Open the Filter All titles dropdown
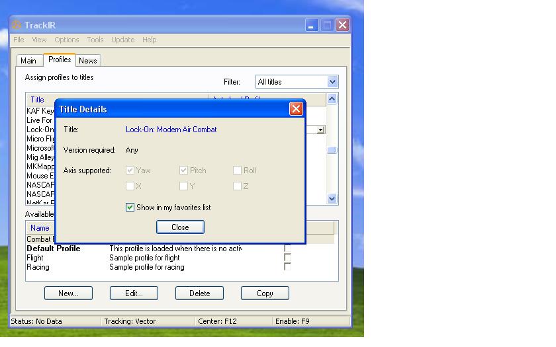 click(x=332, y=82)
